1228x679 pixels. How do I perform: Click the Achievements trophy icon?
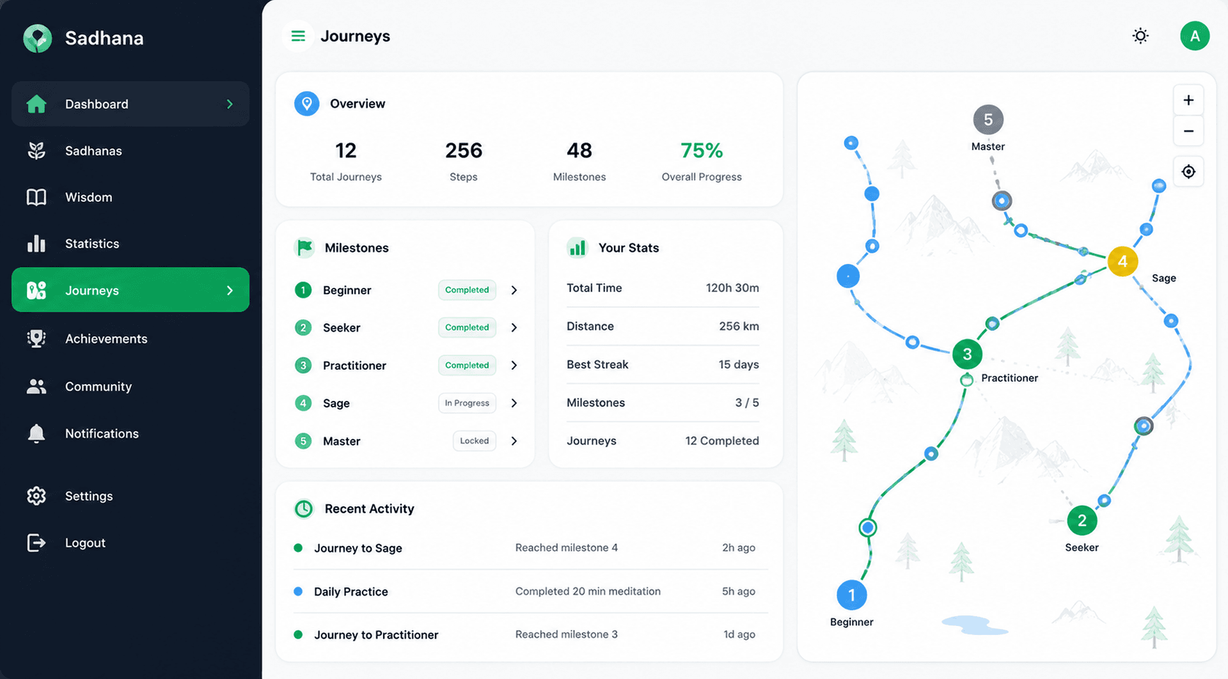click(36, 338)
